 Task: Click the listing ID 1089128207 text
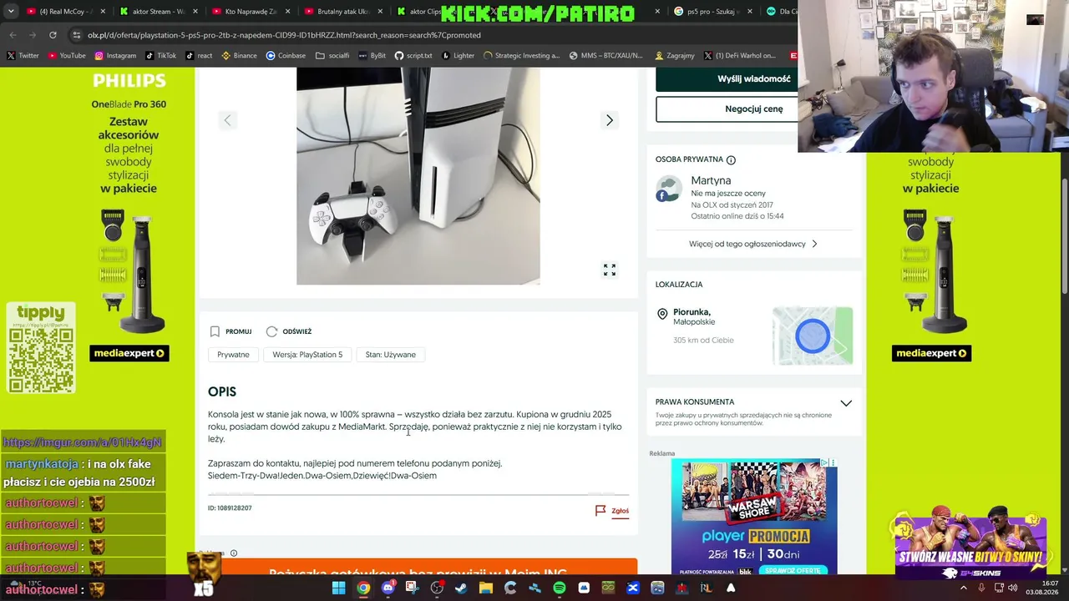point(230,508)
